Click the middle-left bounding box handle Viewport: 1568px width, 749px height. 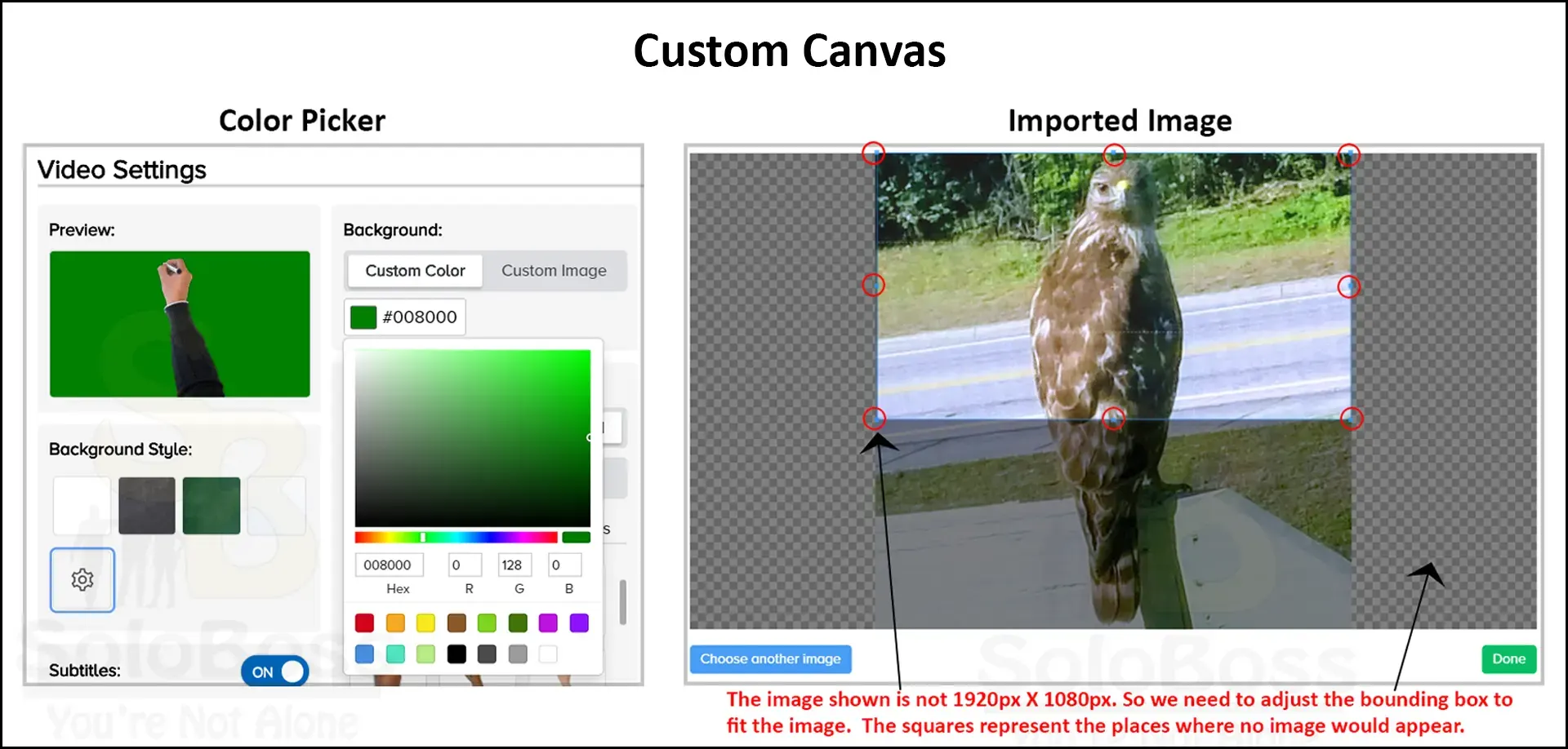(874, 285)
